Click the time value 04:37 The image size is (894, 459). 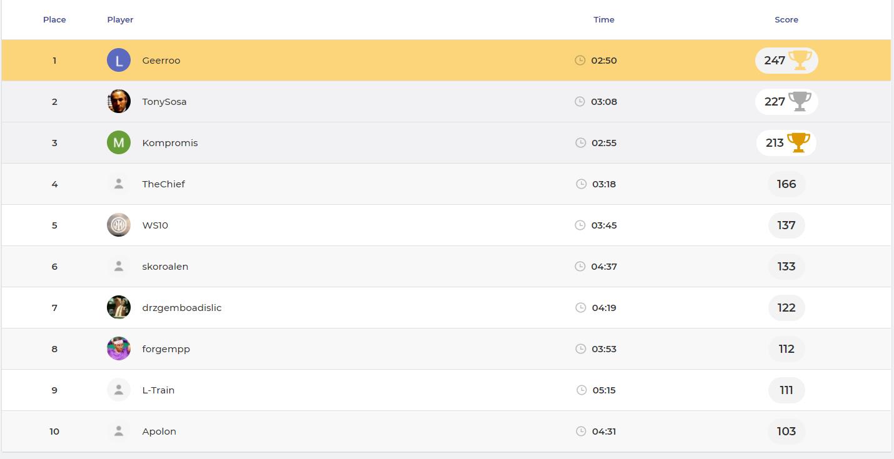tap(604, 267)
